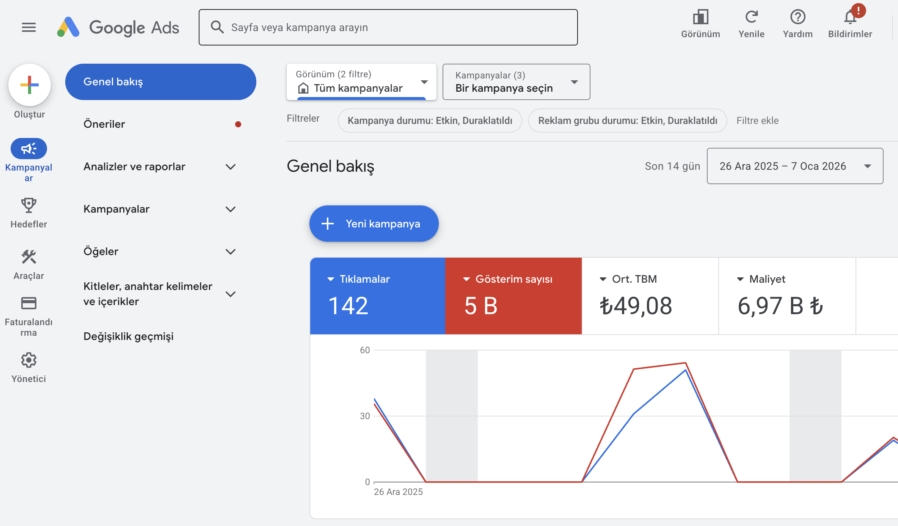Screen dimensions: 898x526
Task: Open notifications via the Bildirimler bell
Action: [x=849, y=17]
